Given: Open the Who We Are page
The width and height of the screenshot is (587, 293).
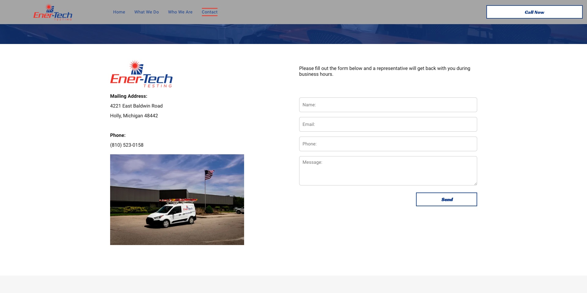Looking at the screenshot, I should click(x=180, y=12).
